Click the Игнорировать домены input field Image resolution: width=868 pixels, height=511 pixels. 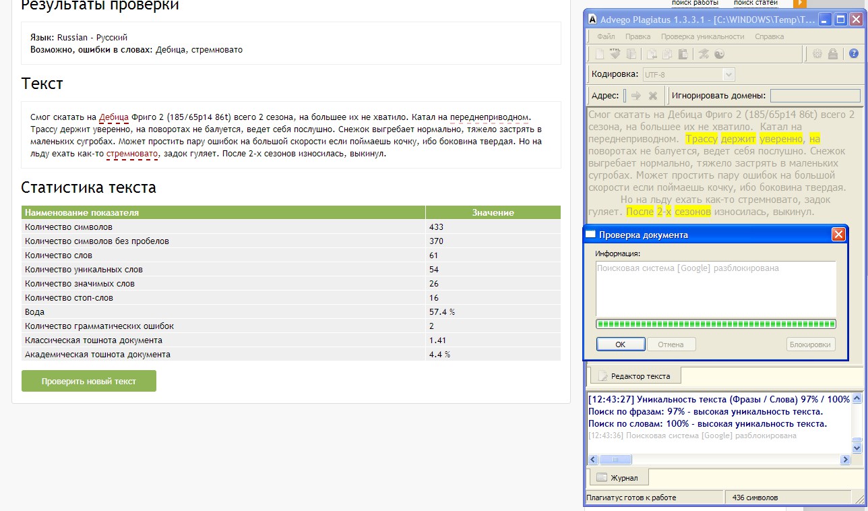815,96
